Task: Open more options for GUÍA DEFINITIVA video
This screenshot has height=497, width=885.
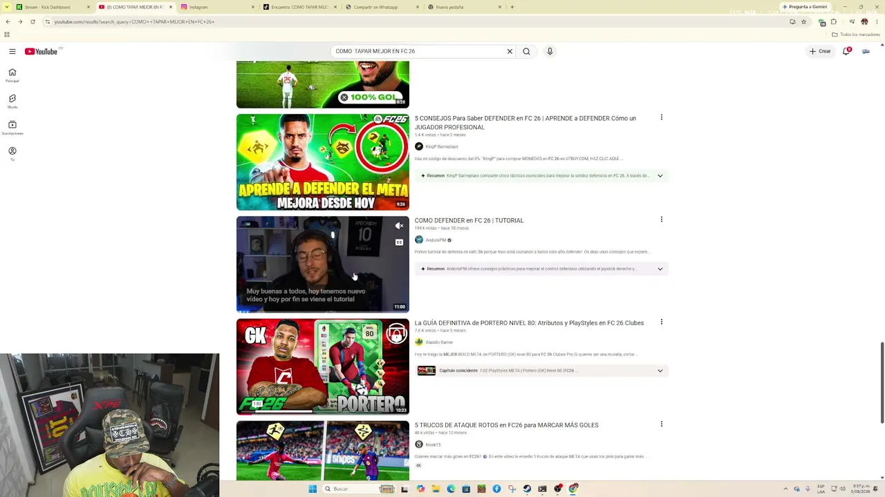Action: click(x=661, y=322)
